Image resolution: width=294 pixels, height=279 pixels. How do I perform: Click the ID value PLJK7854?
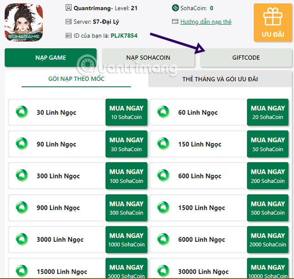click(x=124, y=36)
